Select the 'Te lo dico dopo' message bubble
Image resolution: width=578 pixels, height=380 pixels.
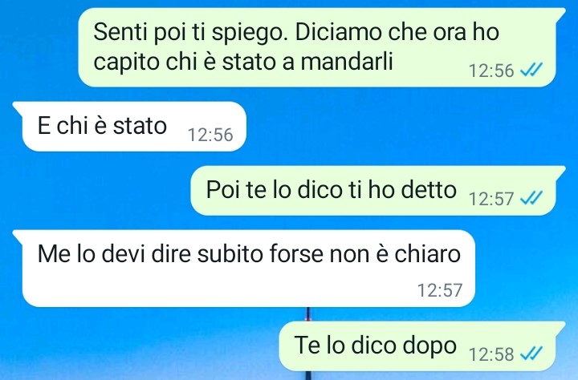tap(422, 346)
